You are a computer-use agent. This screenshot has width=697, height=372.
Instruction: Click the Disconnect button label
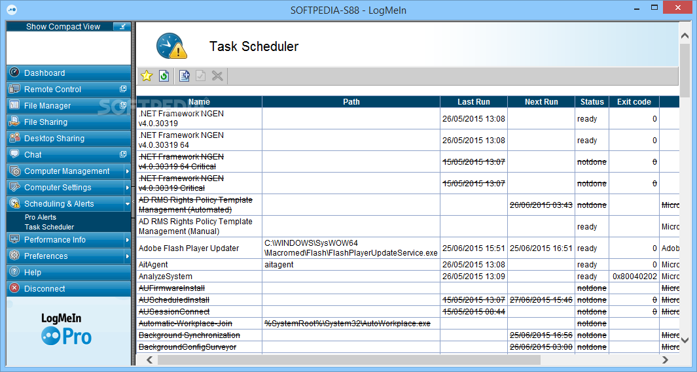[45, 288]
